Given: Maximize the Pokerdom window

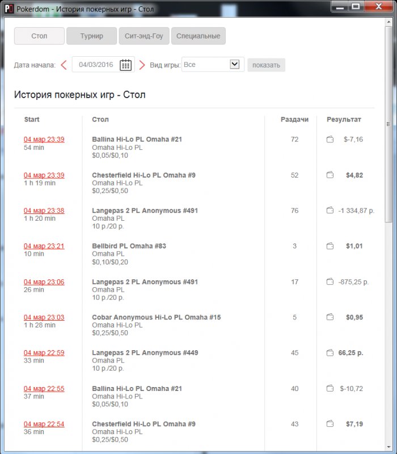Looking at the screenshot, I should [x=356, y=7].
